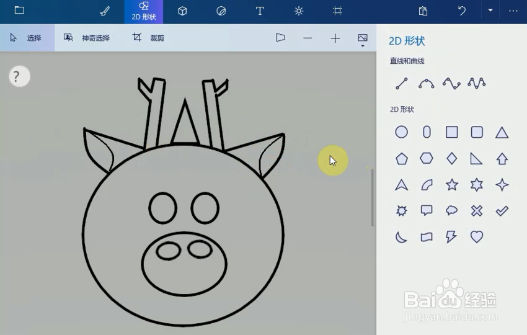Select the hexagon shape

pos(427,158)
